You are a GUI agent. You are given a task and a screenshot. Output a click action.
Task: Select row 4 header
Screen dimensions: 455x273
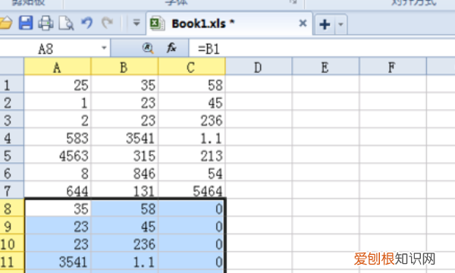click(11, 137)
